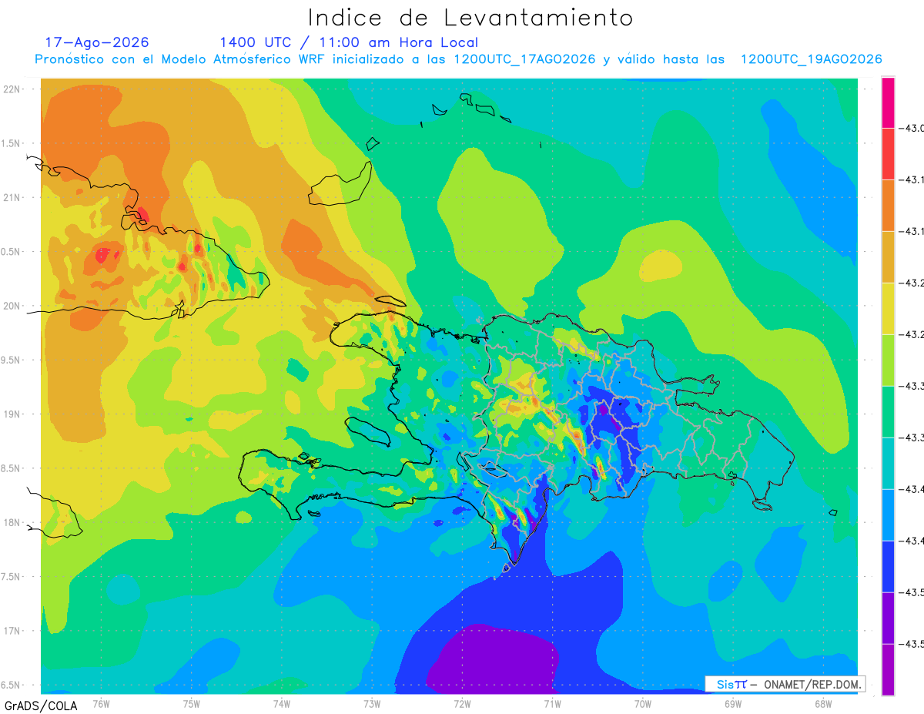Click the lime green swatch in the color bar
Viewport: 924px width, 714px height.
pos(888,360)
